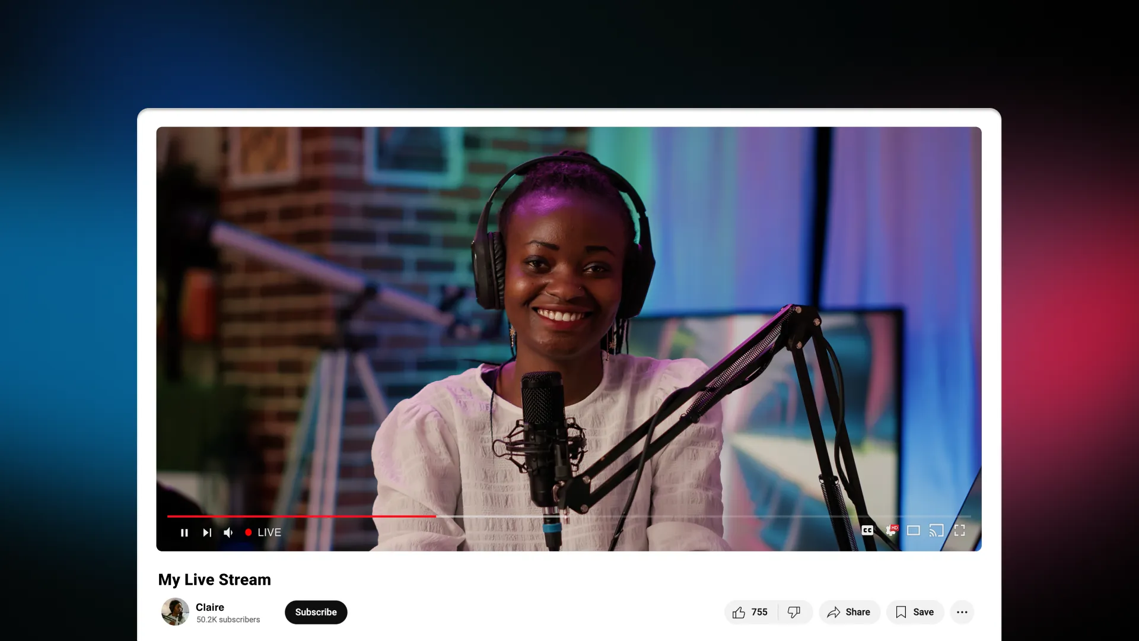Viewport: 1139px width, 641px height.
Task: Click the red progress bar
Action: 301,516
